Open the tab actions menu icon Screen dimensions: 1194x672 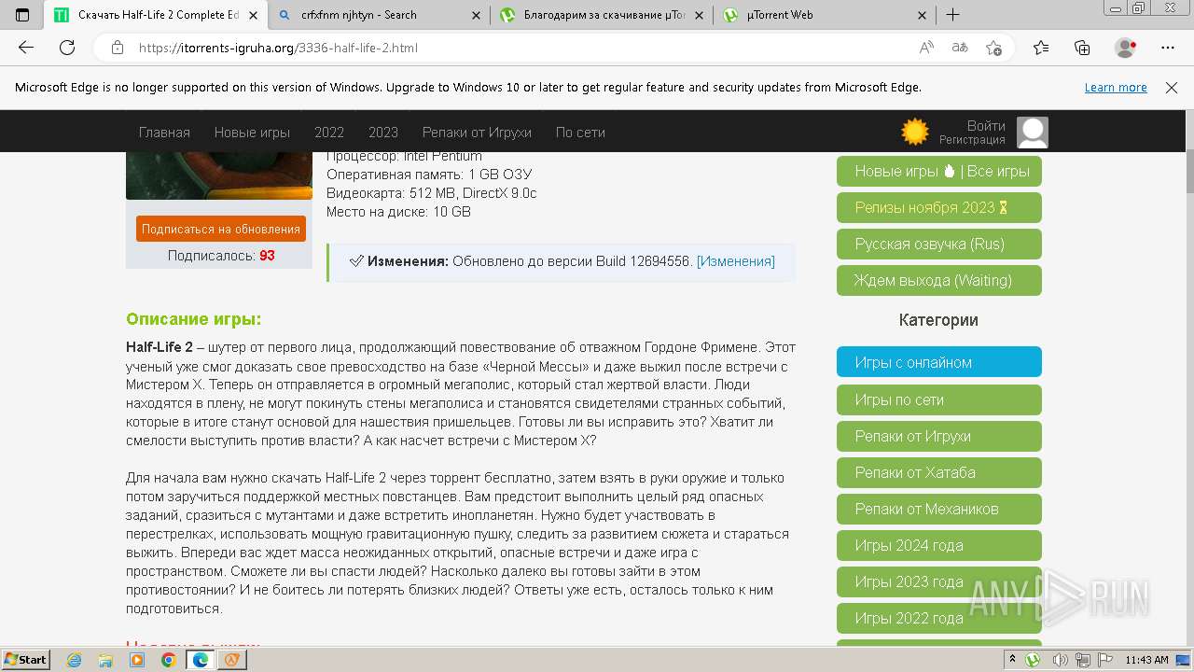(22, 15)
